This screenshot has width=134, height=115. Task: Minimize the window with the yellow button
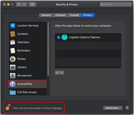8,4
